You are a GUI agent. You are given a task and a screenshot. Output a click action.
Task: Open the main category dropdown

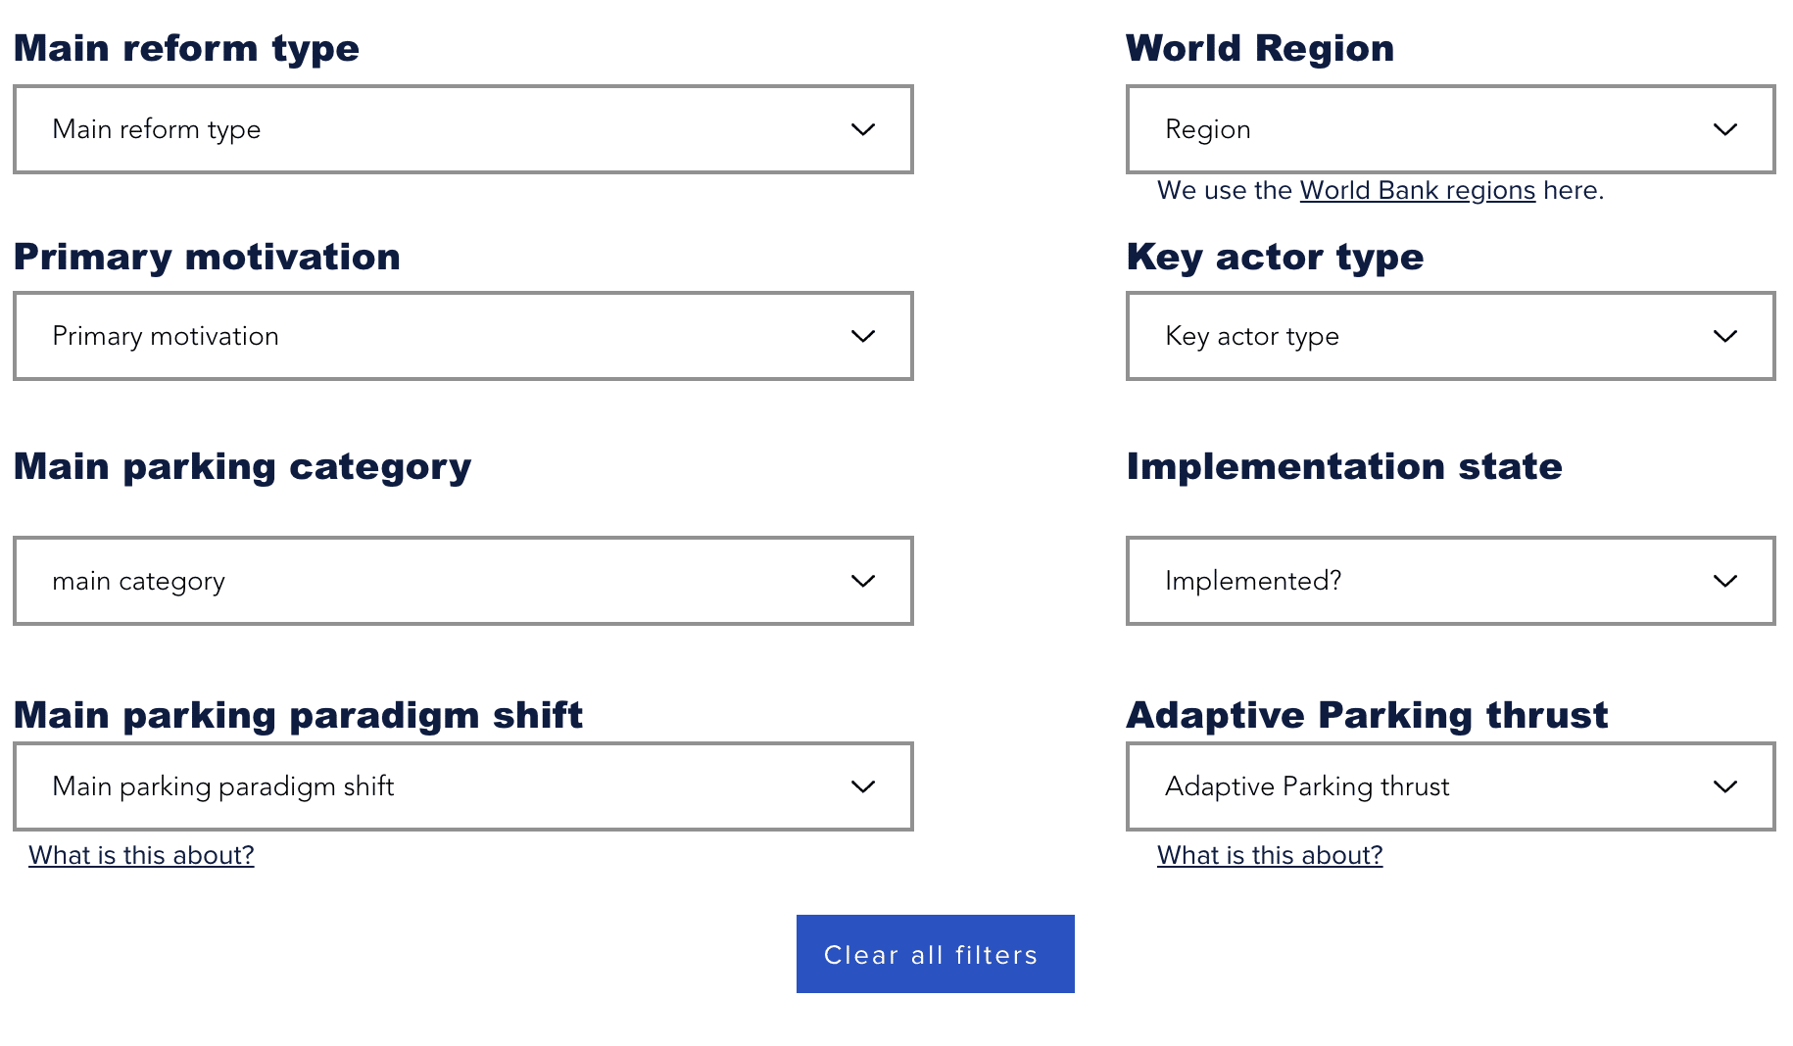pyautogui.click(x=463, y=581)
